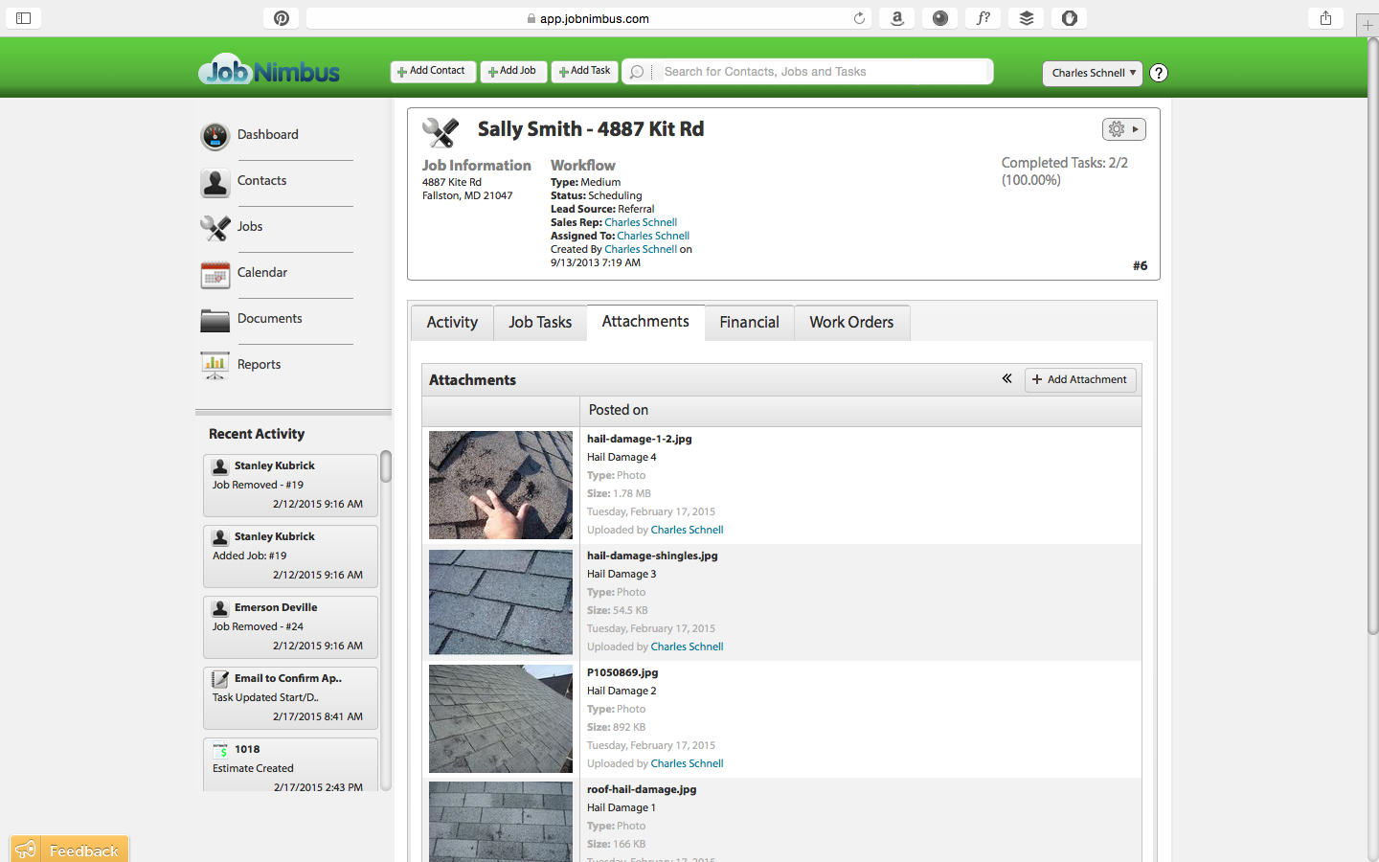Open the Dashboard sidebar label
The image size is (1379, 862).
coord(268,135)
